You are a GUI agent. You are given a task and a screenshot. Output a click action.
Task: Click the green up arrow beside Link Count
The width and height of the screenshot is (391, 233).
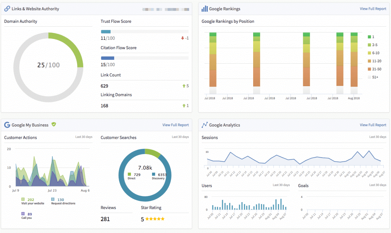(184, 86)
